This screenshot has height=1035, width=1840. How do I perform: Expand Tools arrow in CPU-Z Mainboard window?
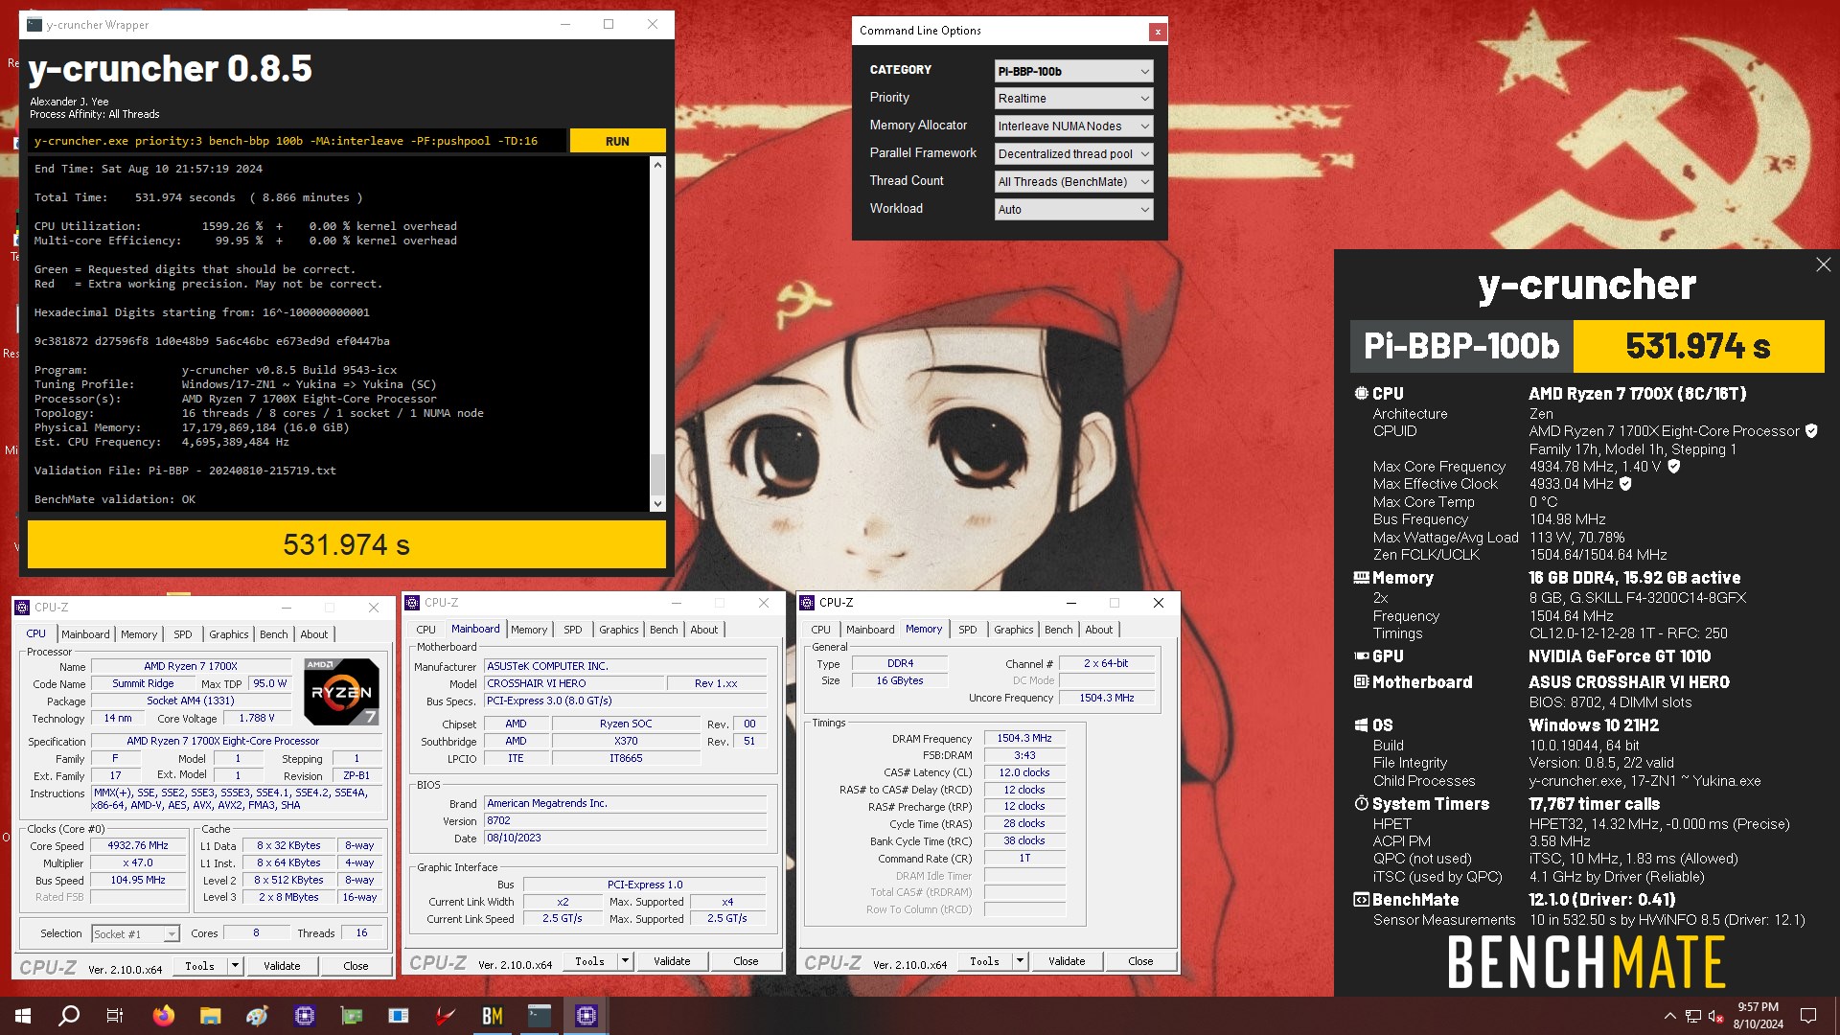coord(625,961)
